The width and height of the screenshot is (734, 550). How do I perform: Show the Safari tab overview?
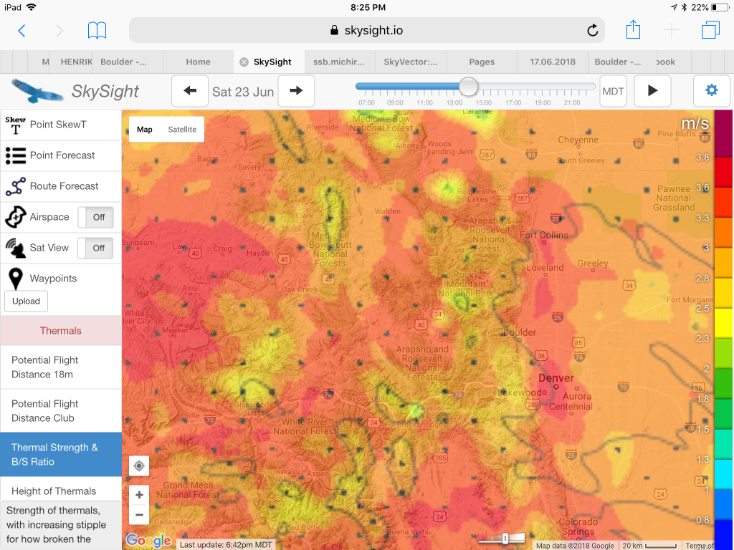(710, 30)
